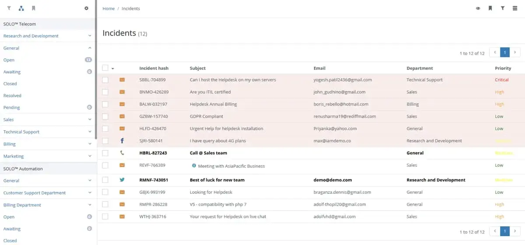Open the Awaiting status under General
Screen dimensions: 525x245
[x=12, y=72]
